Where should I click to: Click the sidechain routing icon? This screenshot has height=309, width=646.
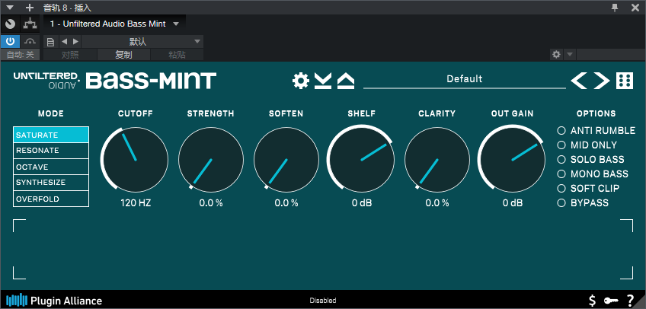coord(30,24)
